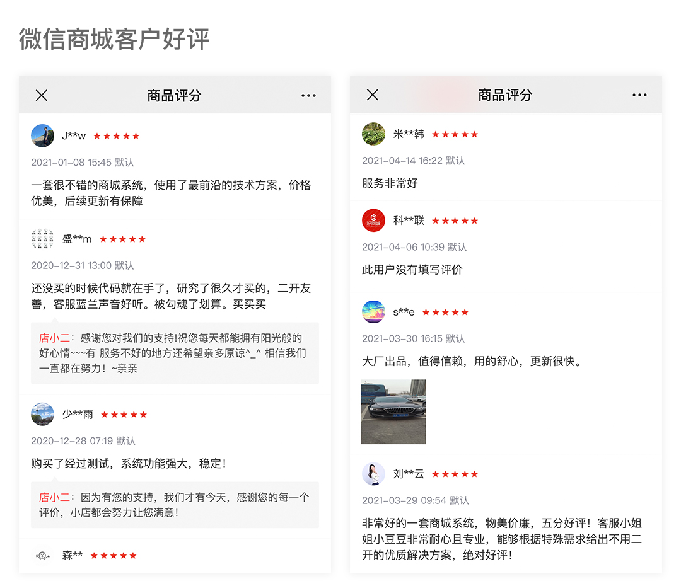Click the star rating beside J**w

pos(117,136)
